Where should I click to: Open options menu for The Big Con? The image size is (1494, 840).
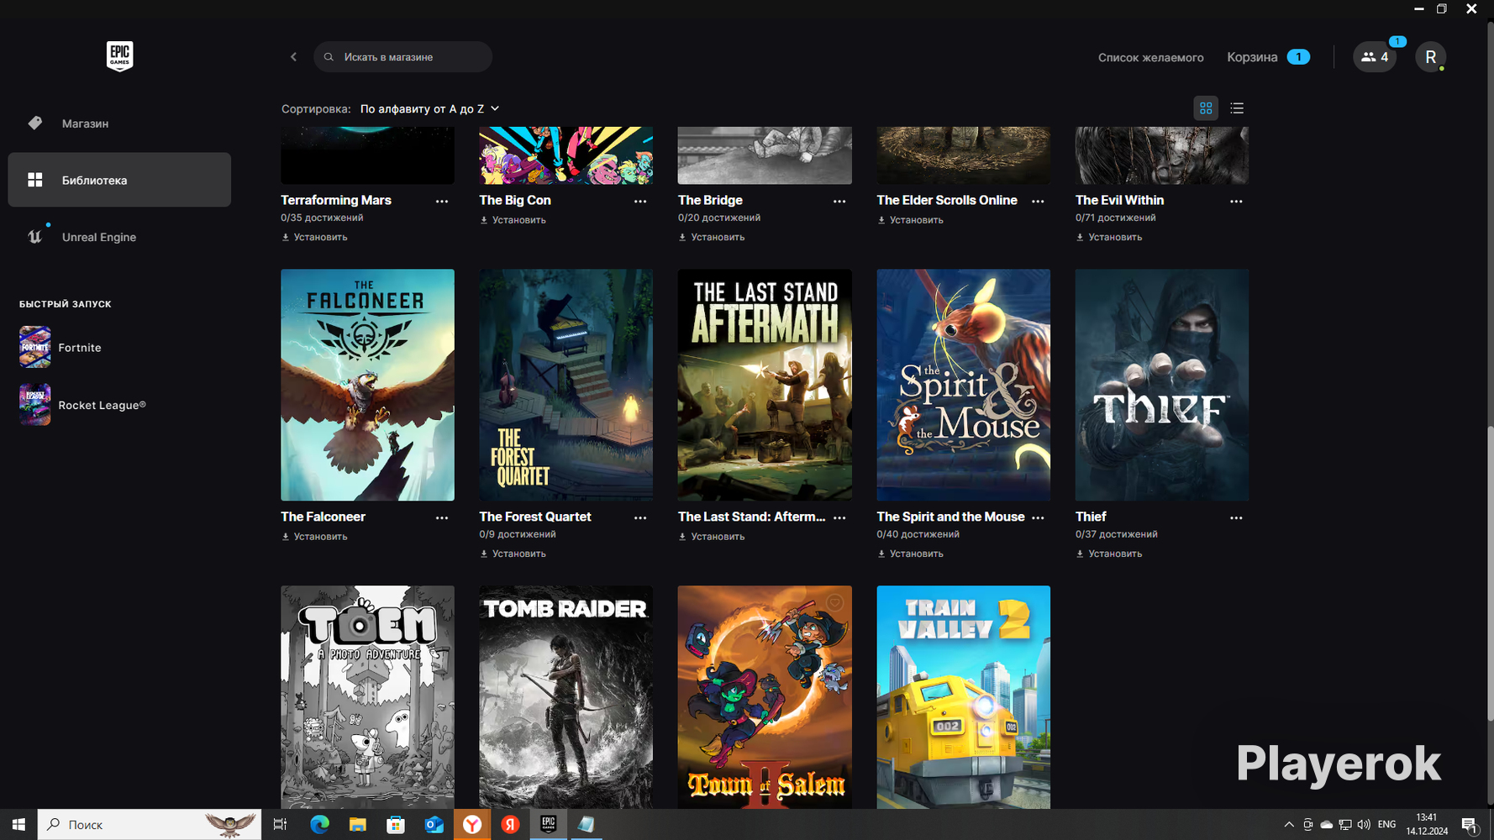pos(640,202)
